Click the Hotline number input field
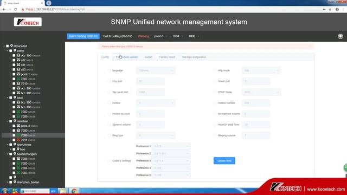 click(256, 103)
